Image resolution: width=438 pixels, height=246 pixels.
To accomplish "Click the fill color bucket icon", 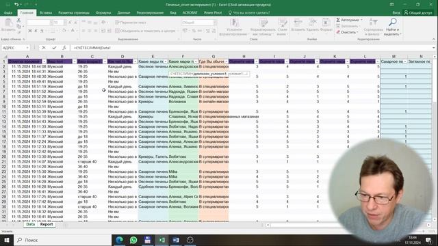I will click(x=64, y=31).
